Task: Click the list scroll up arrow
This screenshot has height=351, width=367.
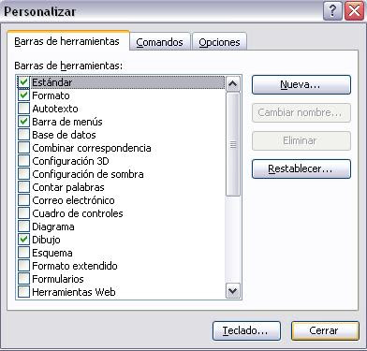Action: click(233, 83)
